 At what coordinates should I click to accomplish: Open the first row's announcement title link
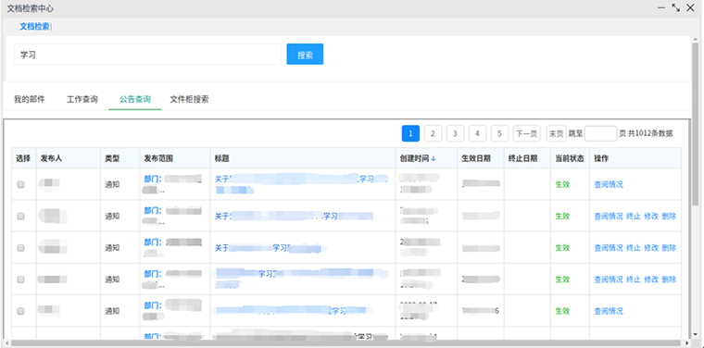[301, 184]
